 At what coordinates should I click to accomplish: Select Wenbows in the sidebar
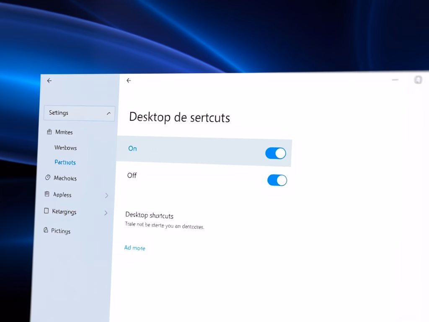click(x=65, y=148)
